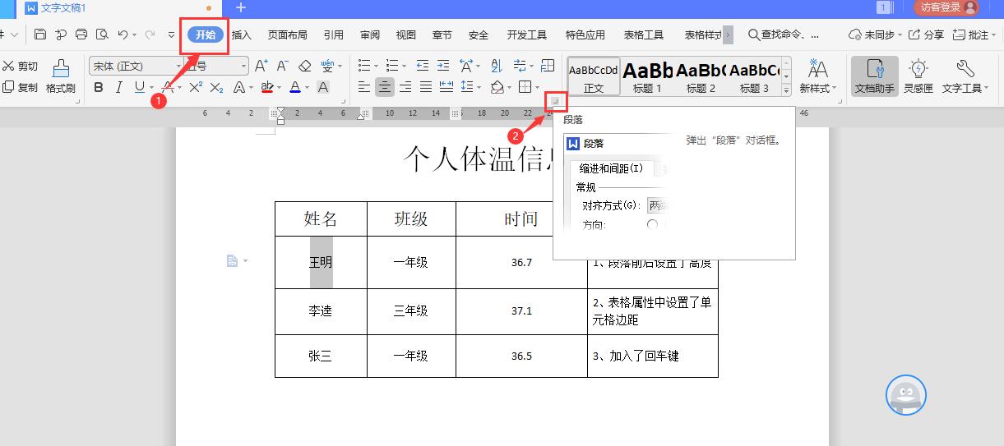
Task: Align text left
Action: point(364,87)
